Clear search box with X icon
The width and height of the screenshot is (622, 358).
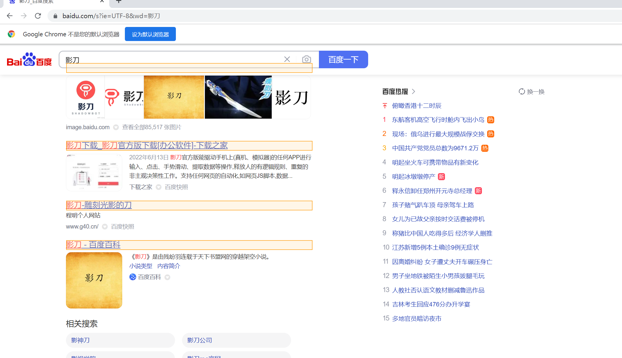pyautogui.click(x=287, y=59)
